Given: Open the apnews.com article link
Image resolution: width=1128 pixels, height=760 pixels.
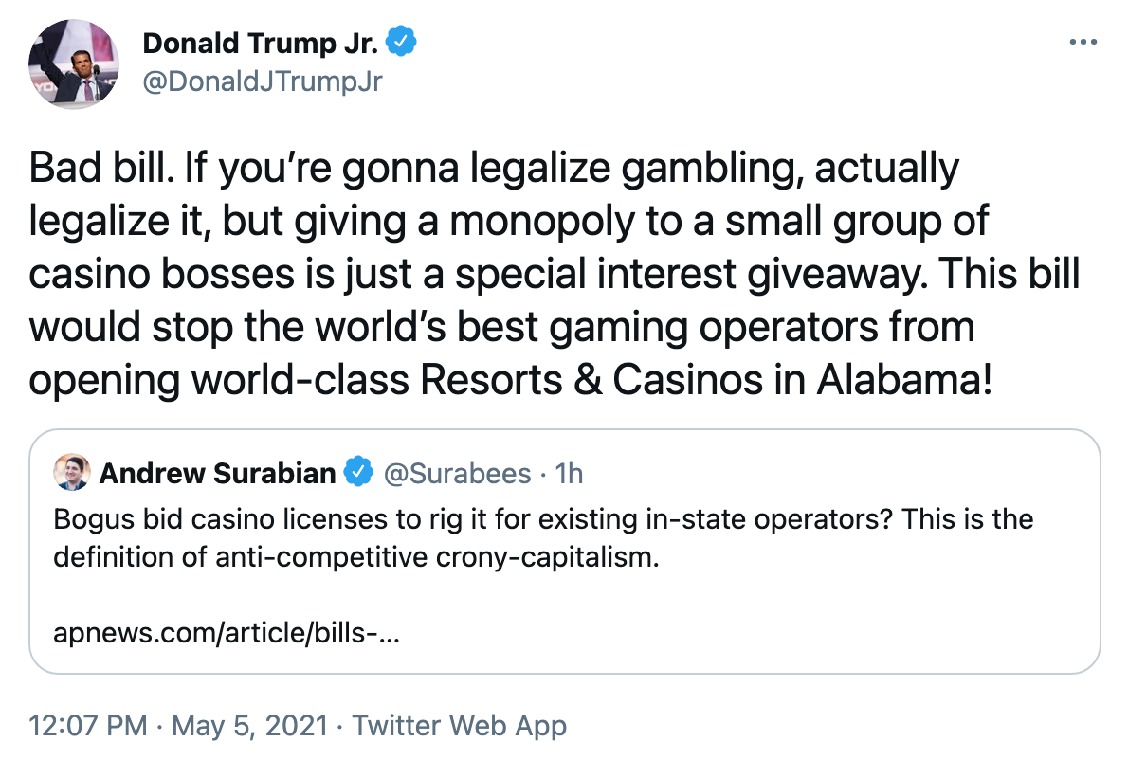Looking at the screenshot, I should (x=227, y=632).
